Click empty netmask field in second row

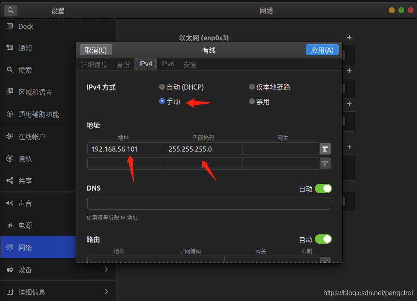(x=203, y=163)
